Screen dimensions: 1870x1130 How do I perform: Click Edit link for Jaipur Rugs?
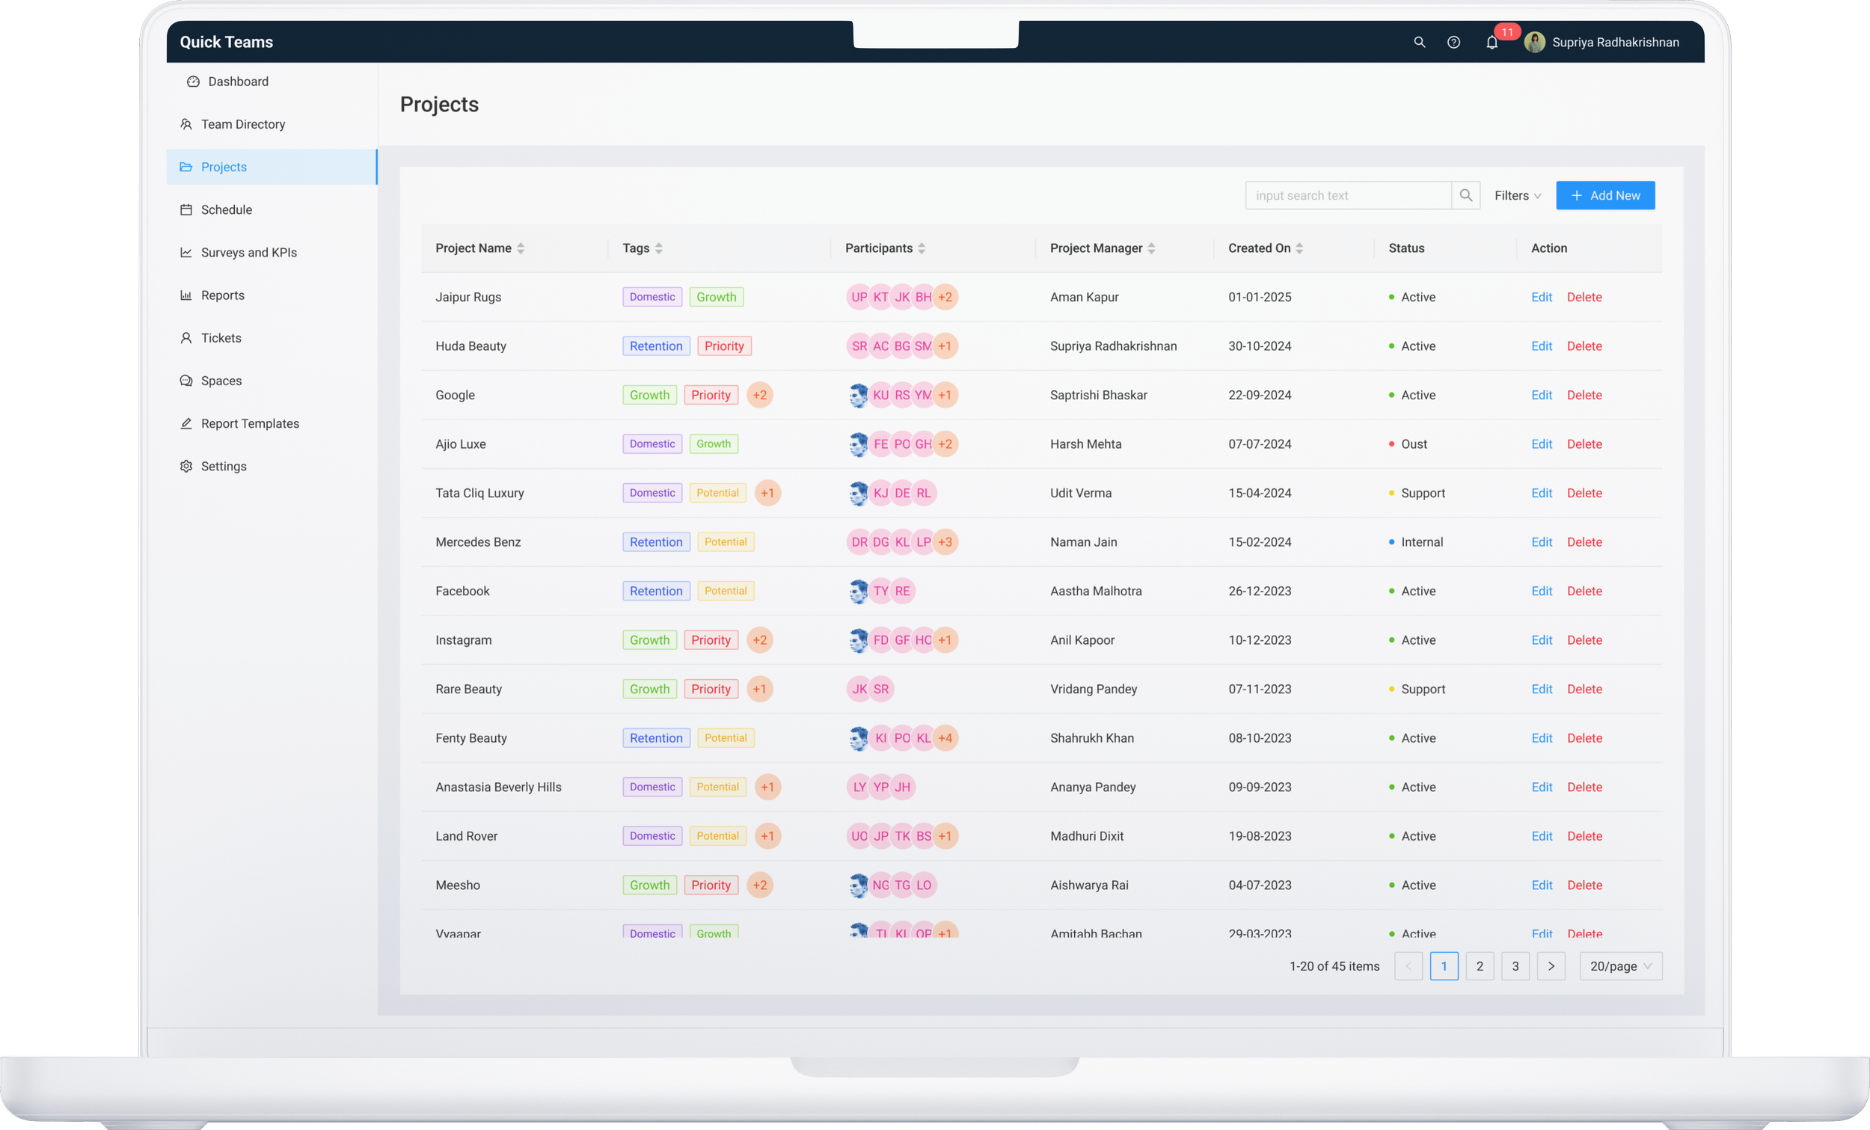[x=1542, y=298]
